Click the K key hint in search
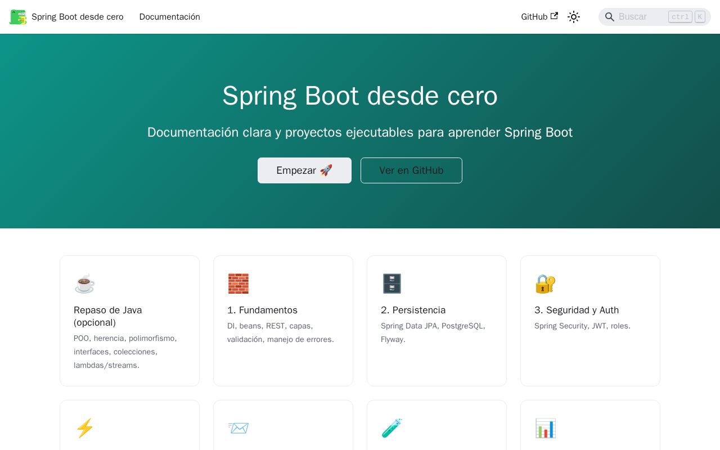This screenshot has height=450, width=720. (x=700, y=17)
